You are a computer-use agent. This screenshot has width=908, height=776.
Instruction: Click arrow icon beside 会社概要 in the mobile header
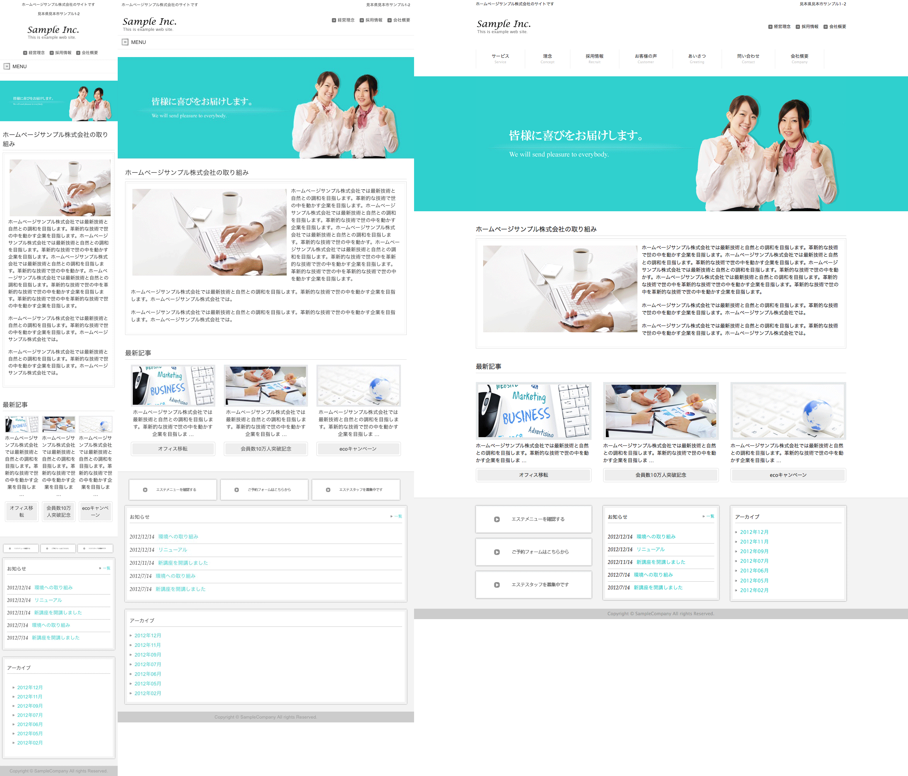pyautogui.click(x=78, y=53)
